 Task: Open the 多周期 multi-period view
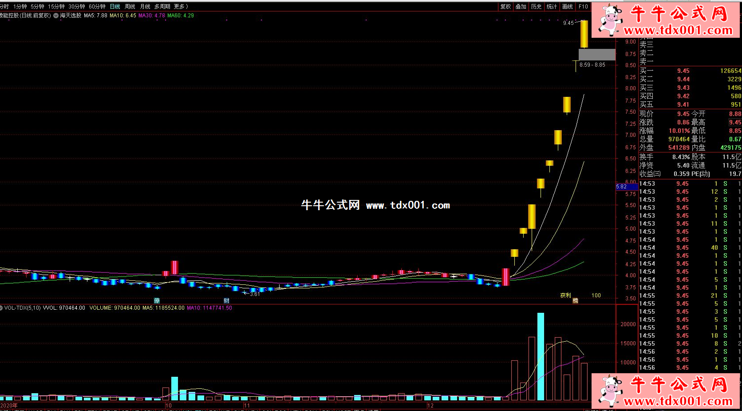(x=162, y=7)
